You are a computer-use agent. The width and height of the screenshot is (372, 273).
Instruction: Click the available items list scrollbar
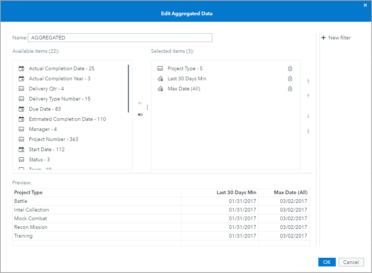click(128, 89)
